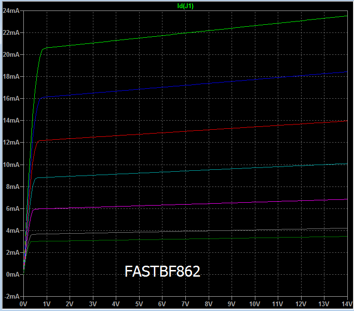The height and width of the screenshot is (311, 354).
Task: Click the bright green top trace curve
Action: pos(185,33)
